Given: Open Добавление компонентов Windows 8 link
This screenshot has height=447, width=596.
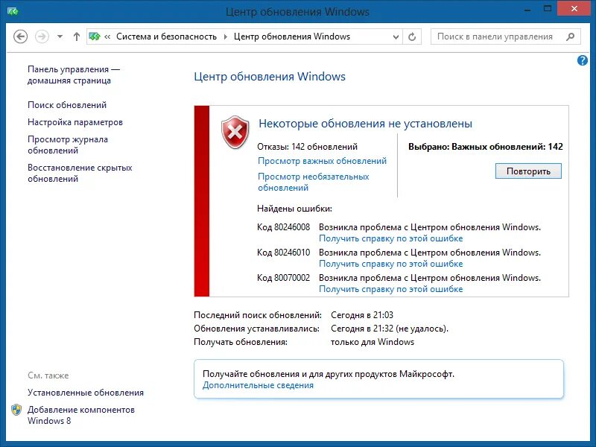Looking at the screenshot, I should pyautogui.click(x=81, y=415).
